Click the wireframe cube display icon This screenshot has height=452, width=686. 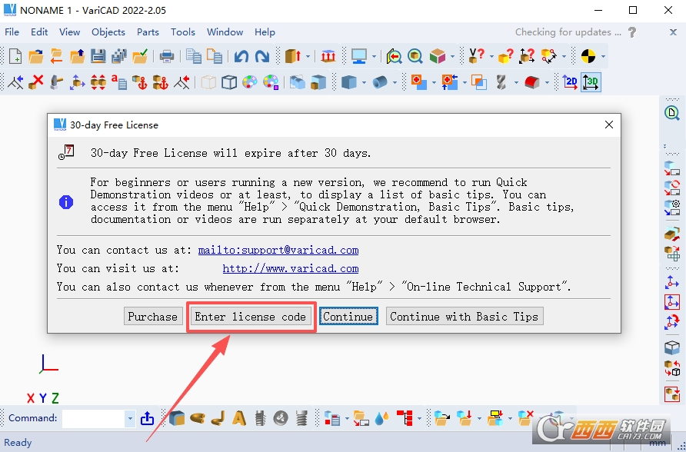tap(229, 81)
